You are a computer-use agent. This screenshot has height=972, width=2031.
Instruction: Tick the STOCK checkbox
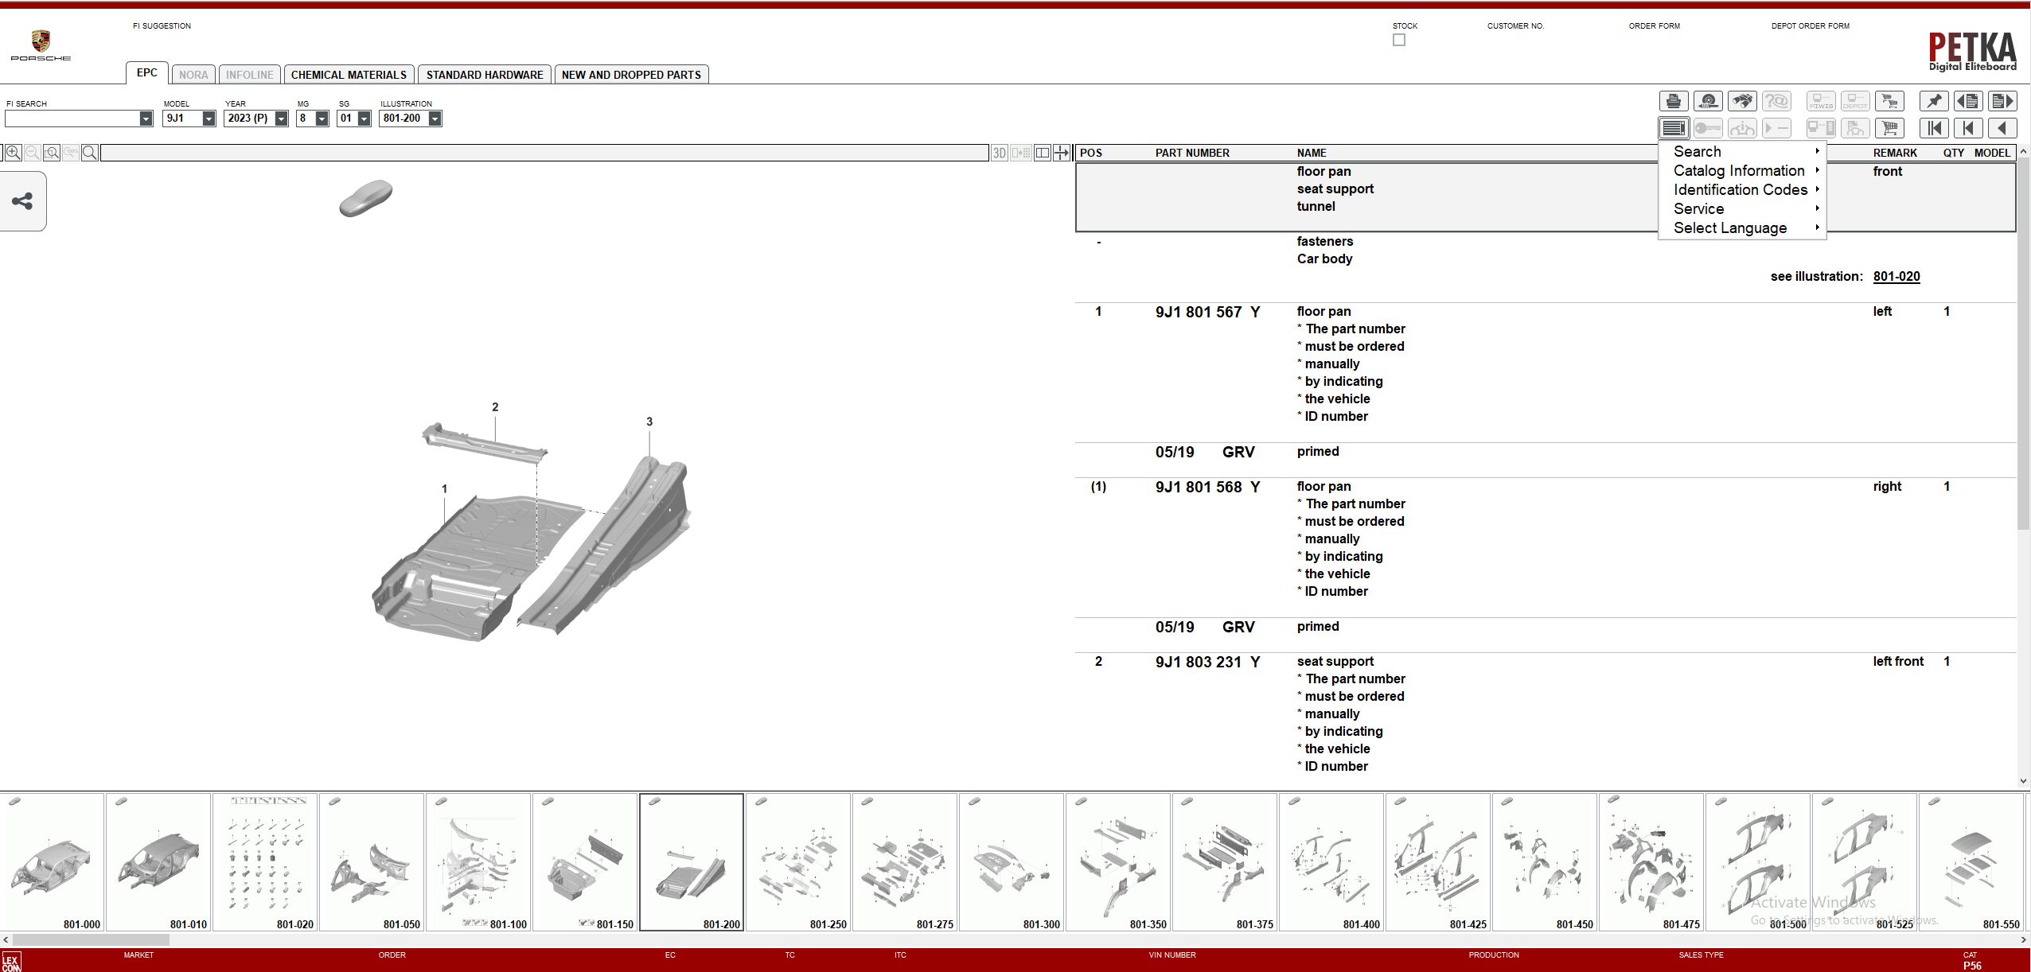(x=1399, y=40)
